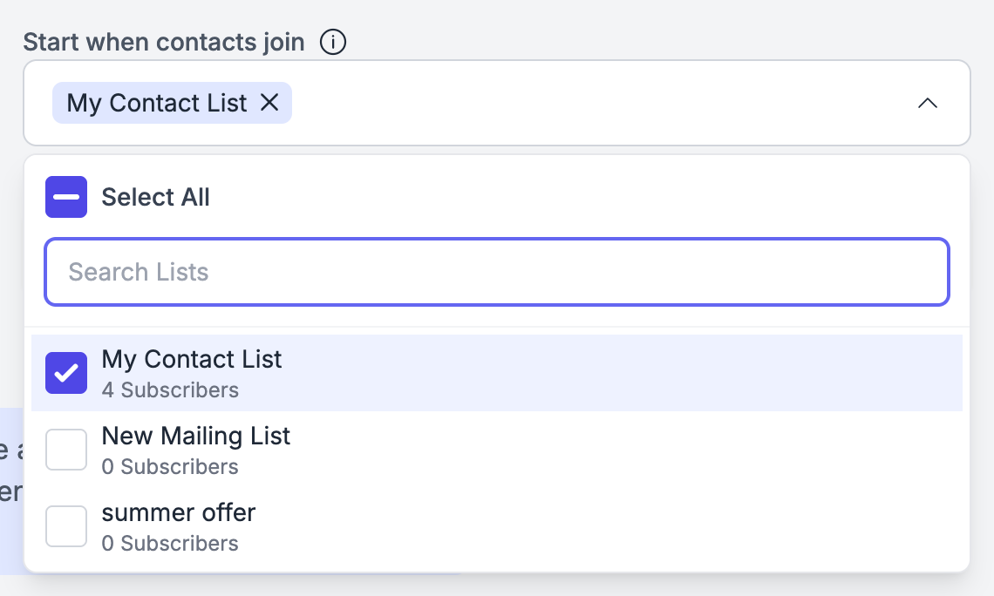994x596 pixels.
Task: Choose the New Mailing List option name
Action: 196,436
